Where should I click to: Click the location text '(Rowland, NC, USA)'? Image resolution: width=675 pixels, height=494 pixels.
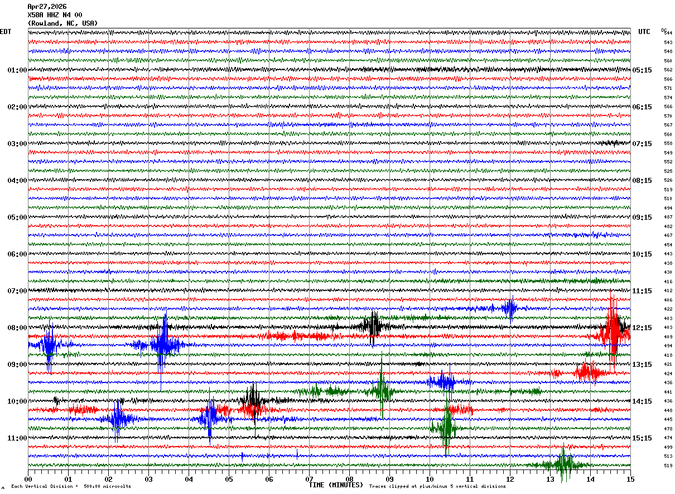pyautogui.click(x=62, y=23)
